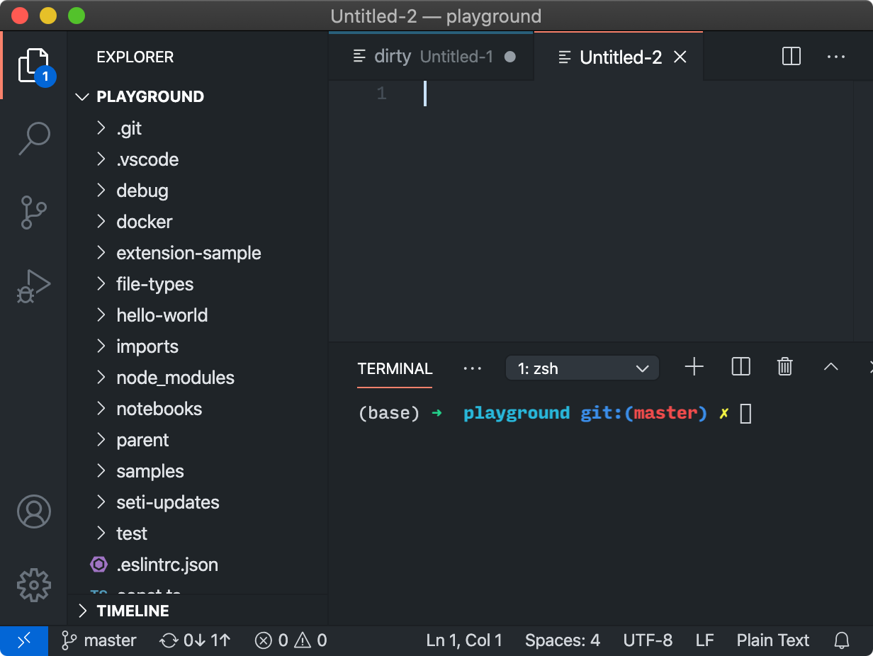Open the Explorer icon in the Activity Bar

point(33,64)
